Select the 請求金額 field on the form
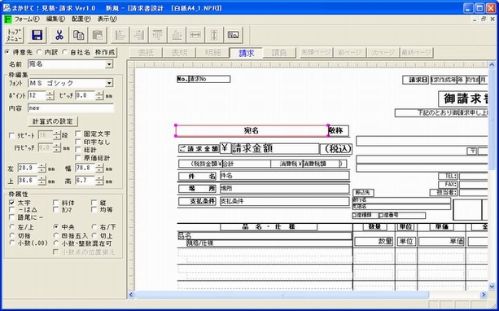This screenshot has width=499, height=311. pyautogui.click(x=274, y=149)
